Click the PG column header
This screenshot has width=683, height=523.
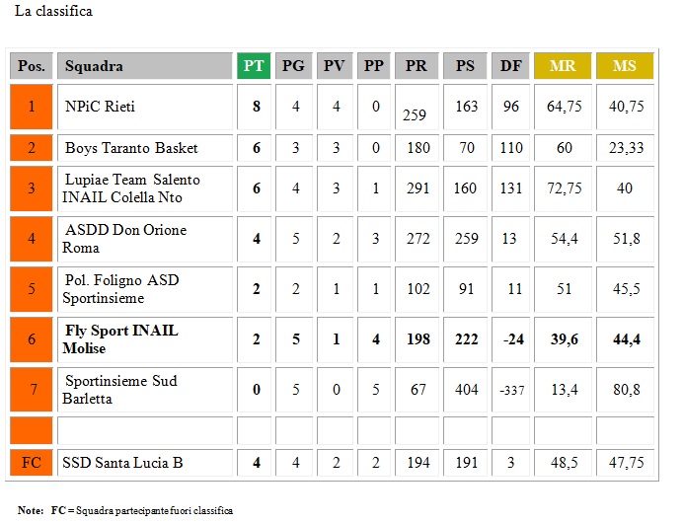coord(293,66)
